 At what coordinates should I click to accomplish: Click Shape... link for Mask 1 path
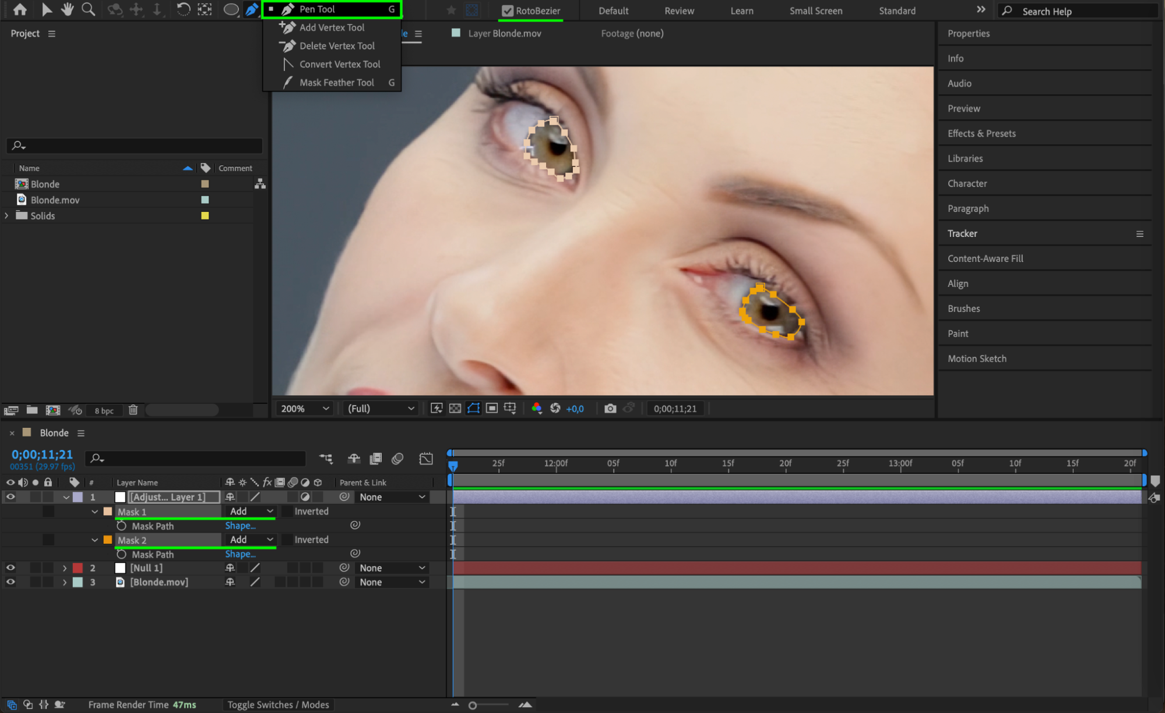tap(240, 526)
